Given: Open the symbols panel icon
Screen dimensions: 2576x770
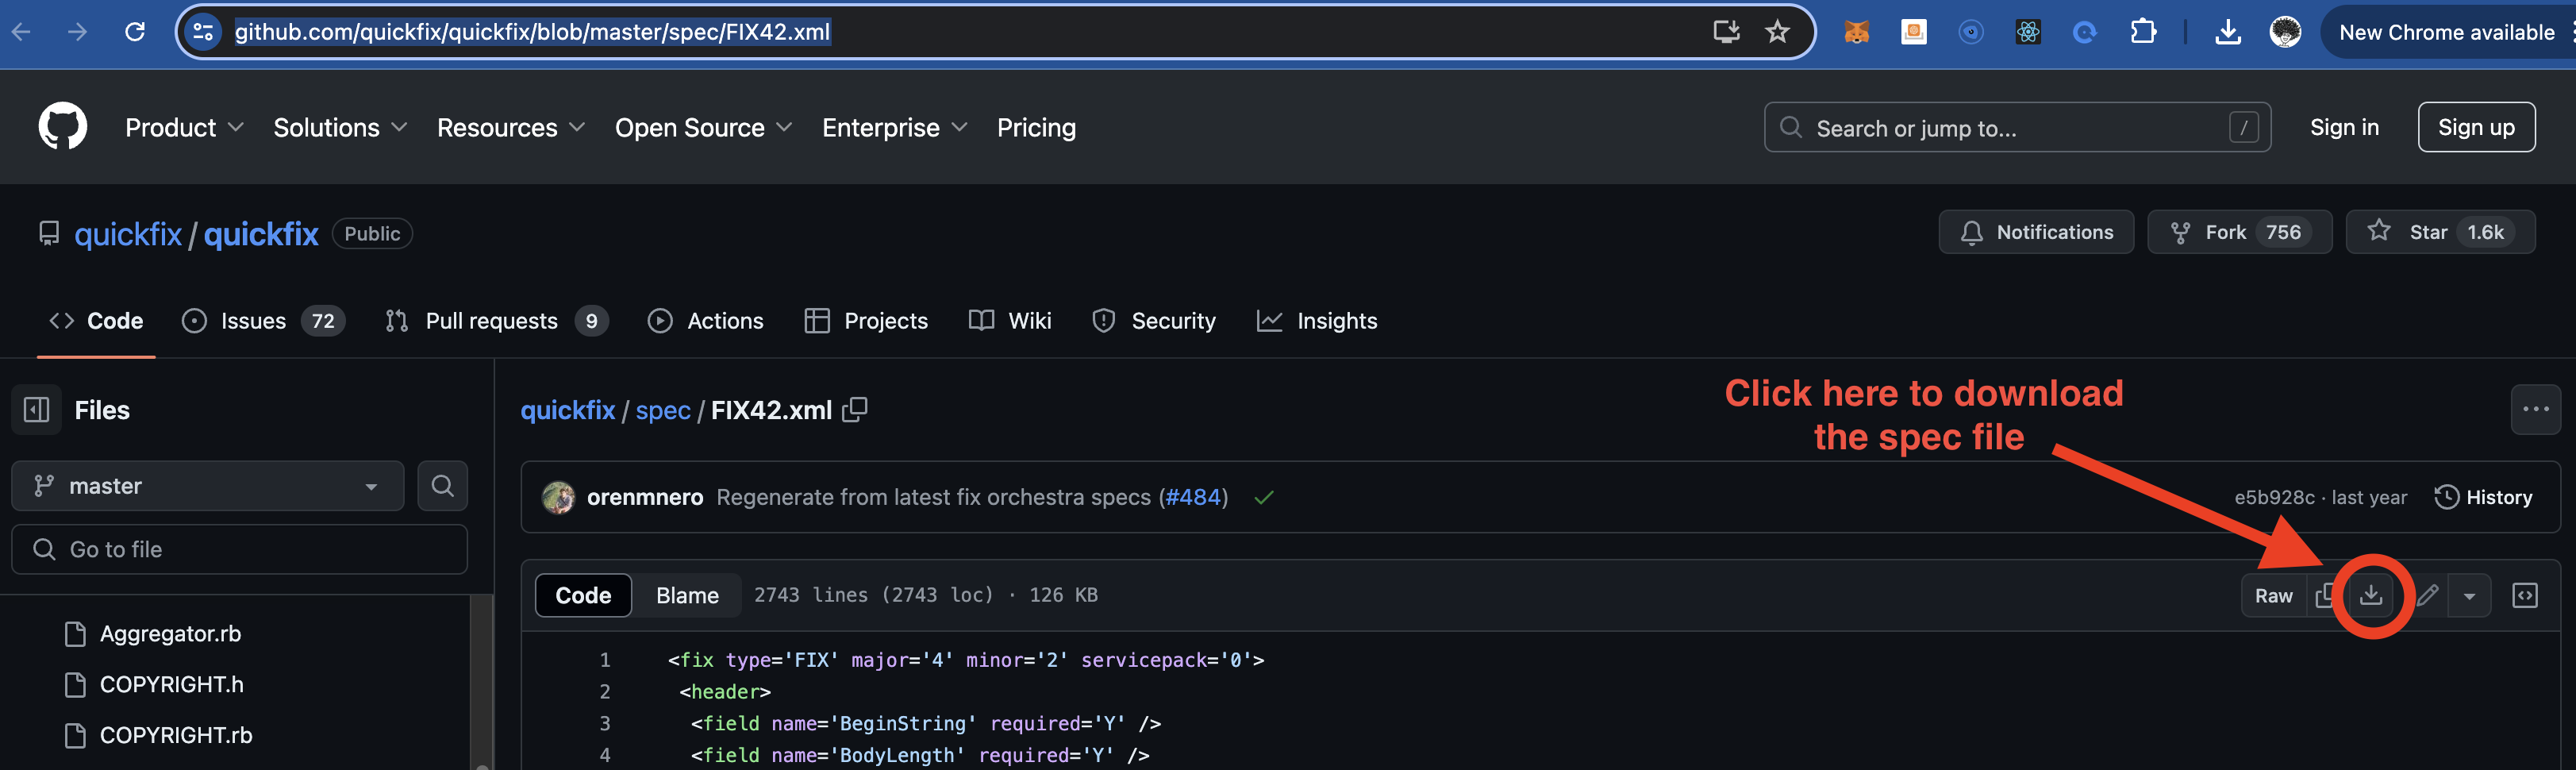Looking at the screenshot, I should (2524, 596).
